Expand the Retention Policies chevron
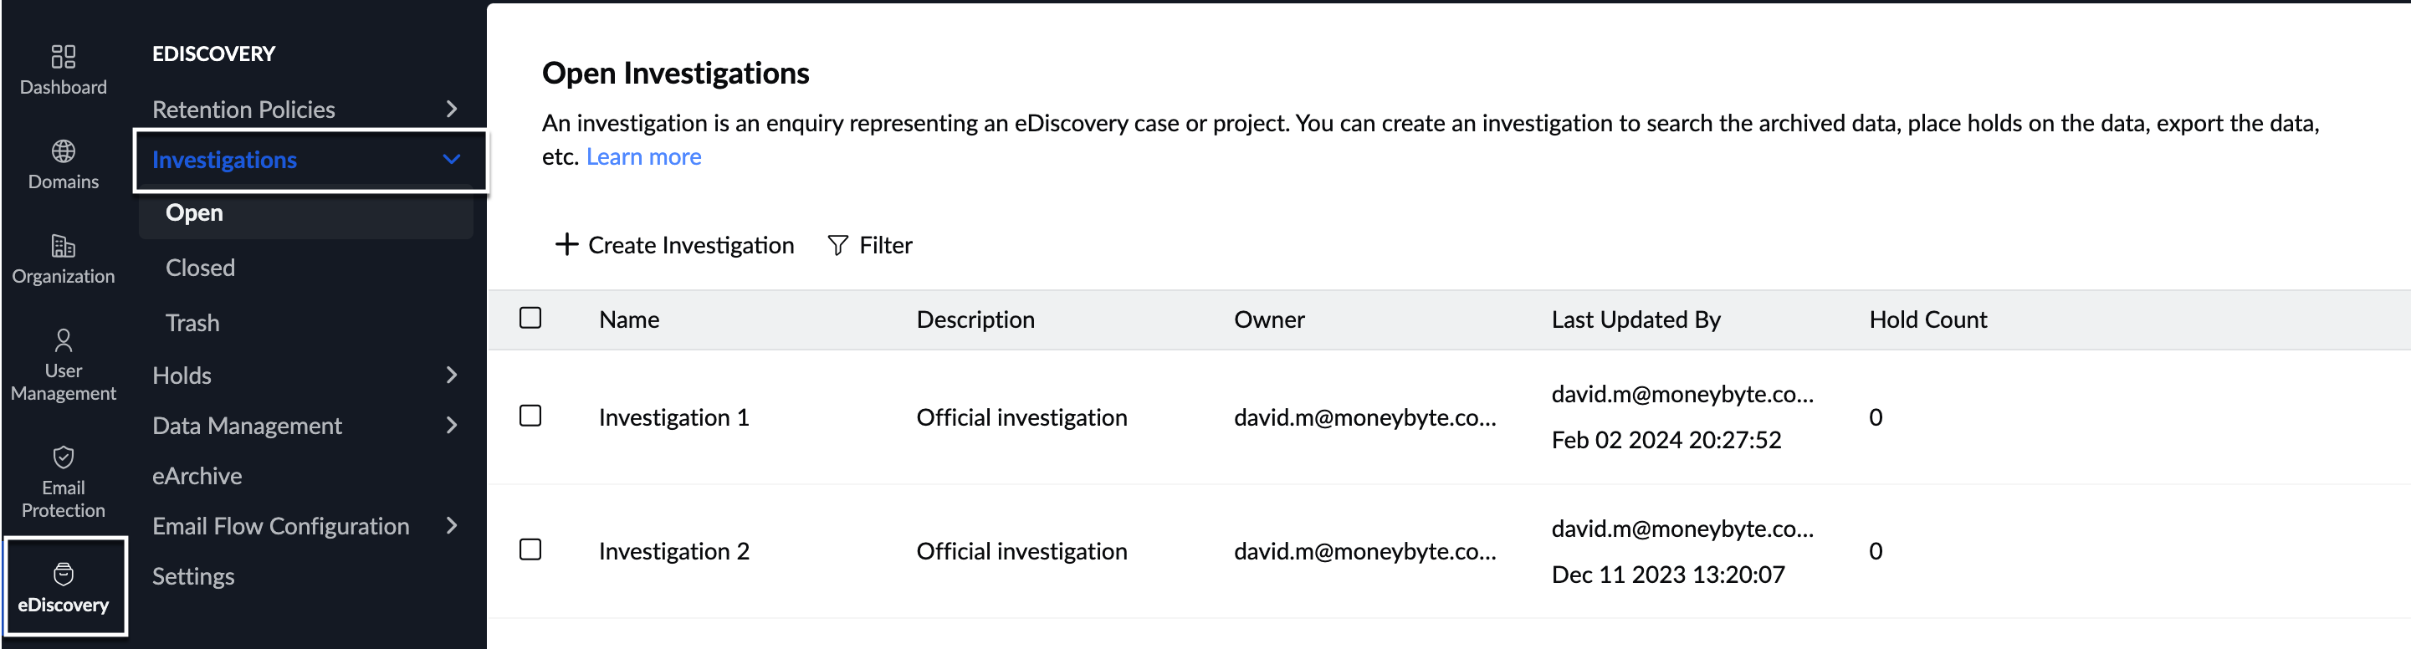 coord(452,110)
